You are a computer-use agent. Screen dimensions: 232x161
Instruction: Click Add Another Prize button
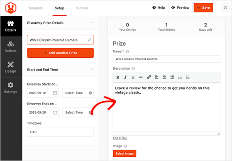point(60,53)
